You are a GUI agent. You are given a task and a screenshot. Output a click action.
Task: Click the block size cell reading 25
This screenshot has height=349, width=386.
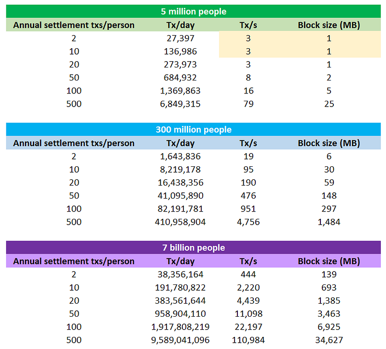pos(329,104)
